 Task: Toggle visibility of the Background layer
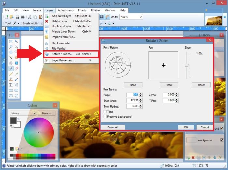(x=222, y=140)
